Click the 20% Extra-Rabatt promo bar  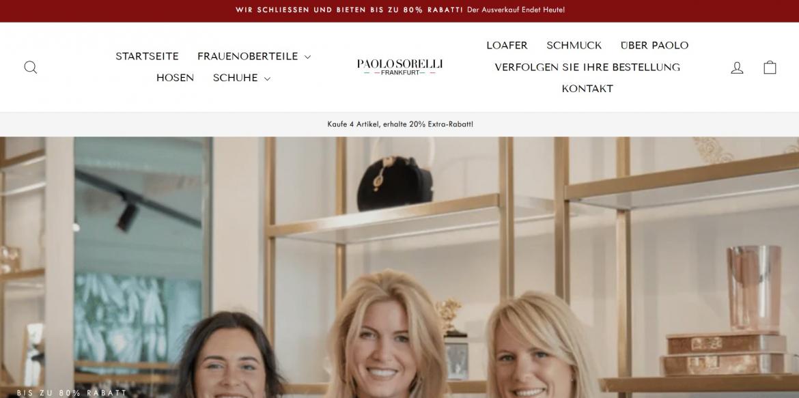pyautogui.click(x=399, y=124)
